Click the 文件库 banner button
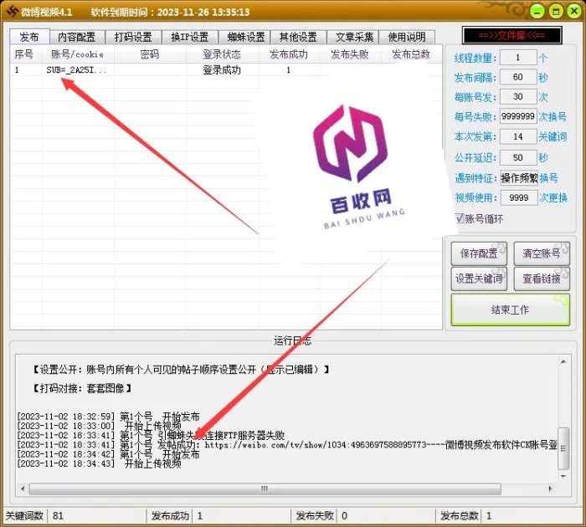586x527 pixels. point(511,35)
